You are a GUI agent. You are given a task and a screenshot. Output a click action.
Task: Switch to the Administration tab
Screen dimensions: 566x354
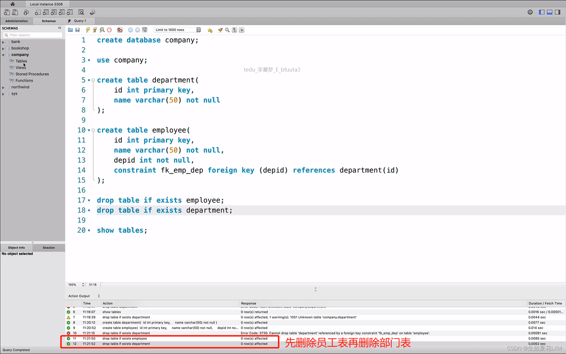point(16,21)
